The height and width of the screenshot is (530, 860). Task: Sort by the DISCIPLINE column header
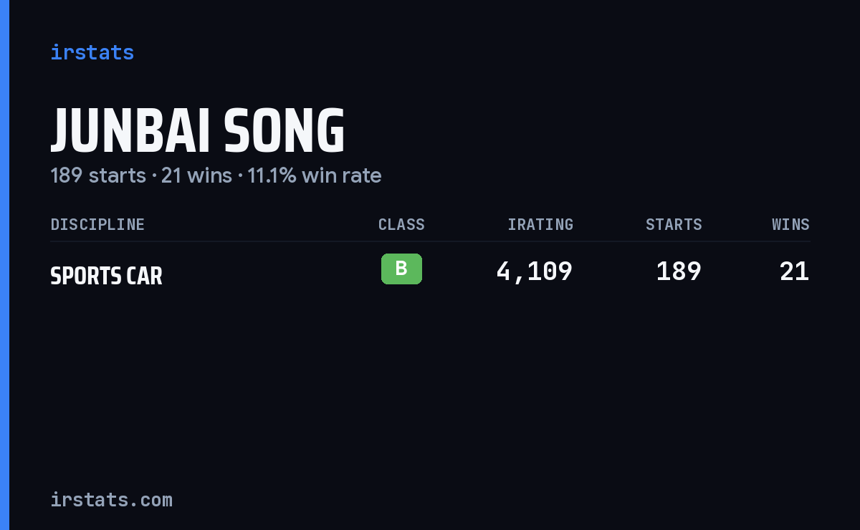(x=97, y=224)
